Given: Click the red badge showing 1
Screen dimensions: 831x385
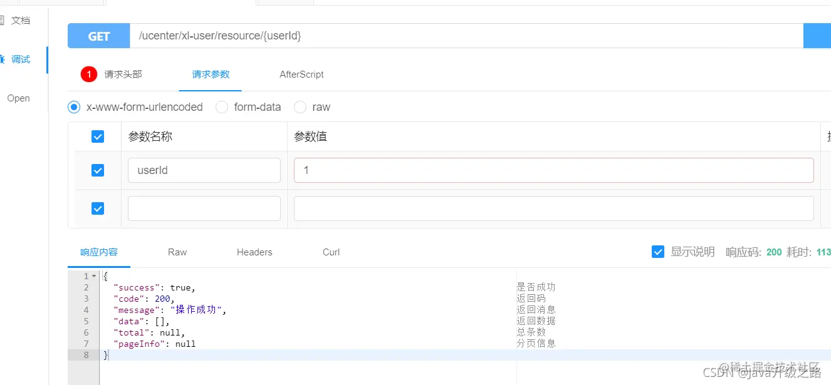Looking at the screenshot, I should tap(90, 74).
